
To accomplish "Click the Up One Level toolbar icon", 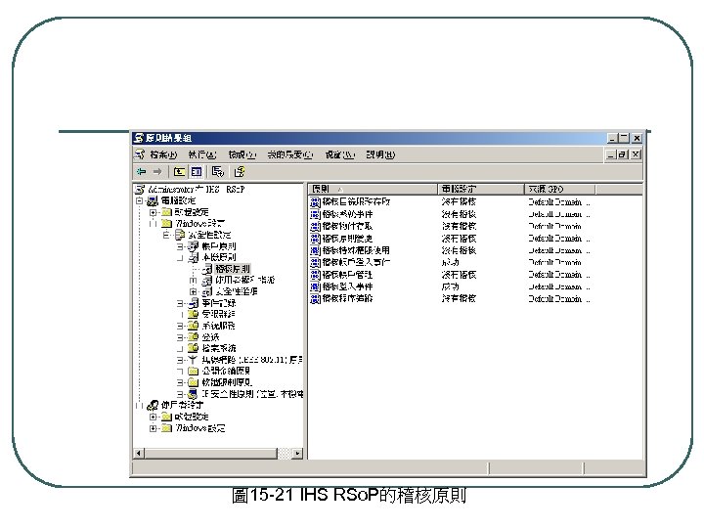I will [179, 171].
